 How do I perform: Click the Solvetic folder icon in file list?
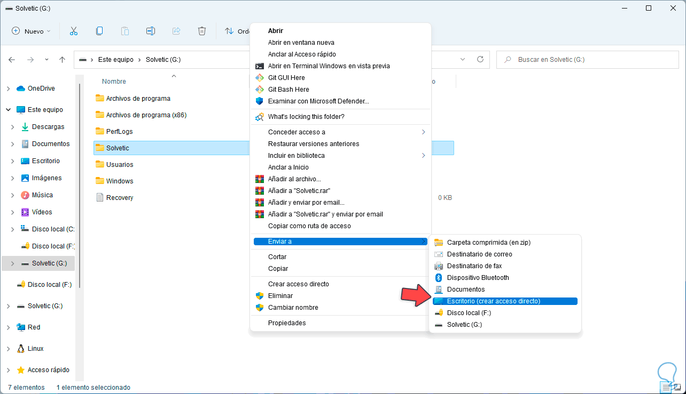(99, 148)
